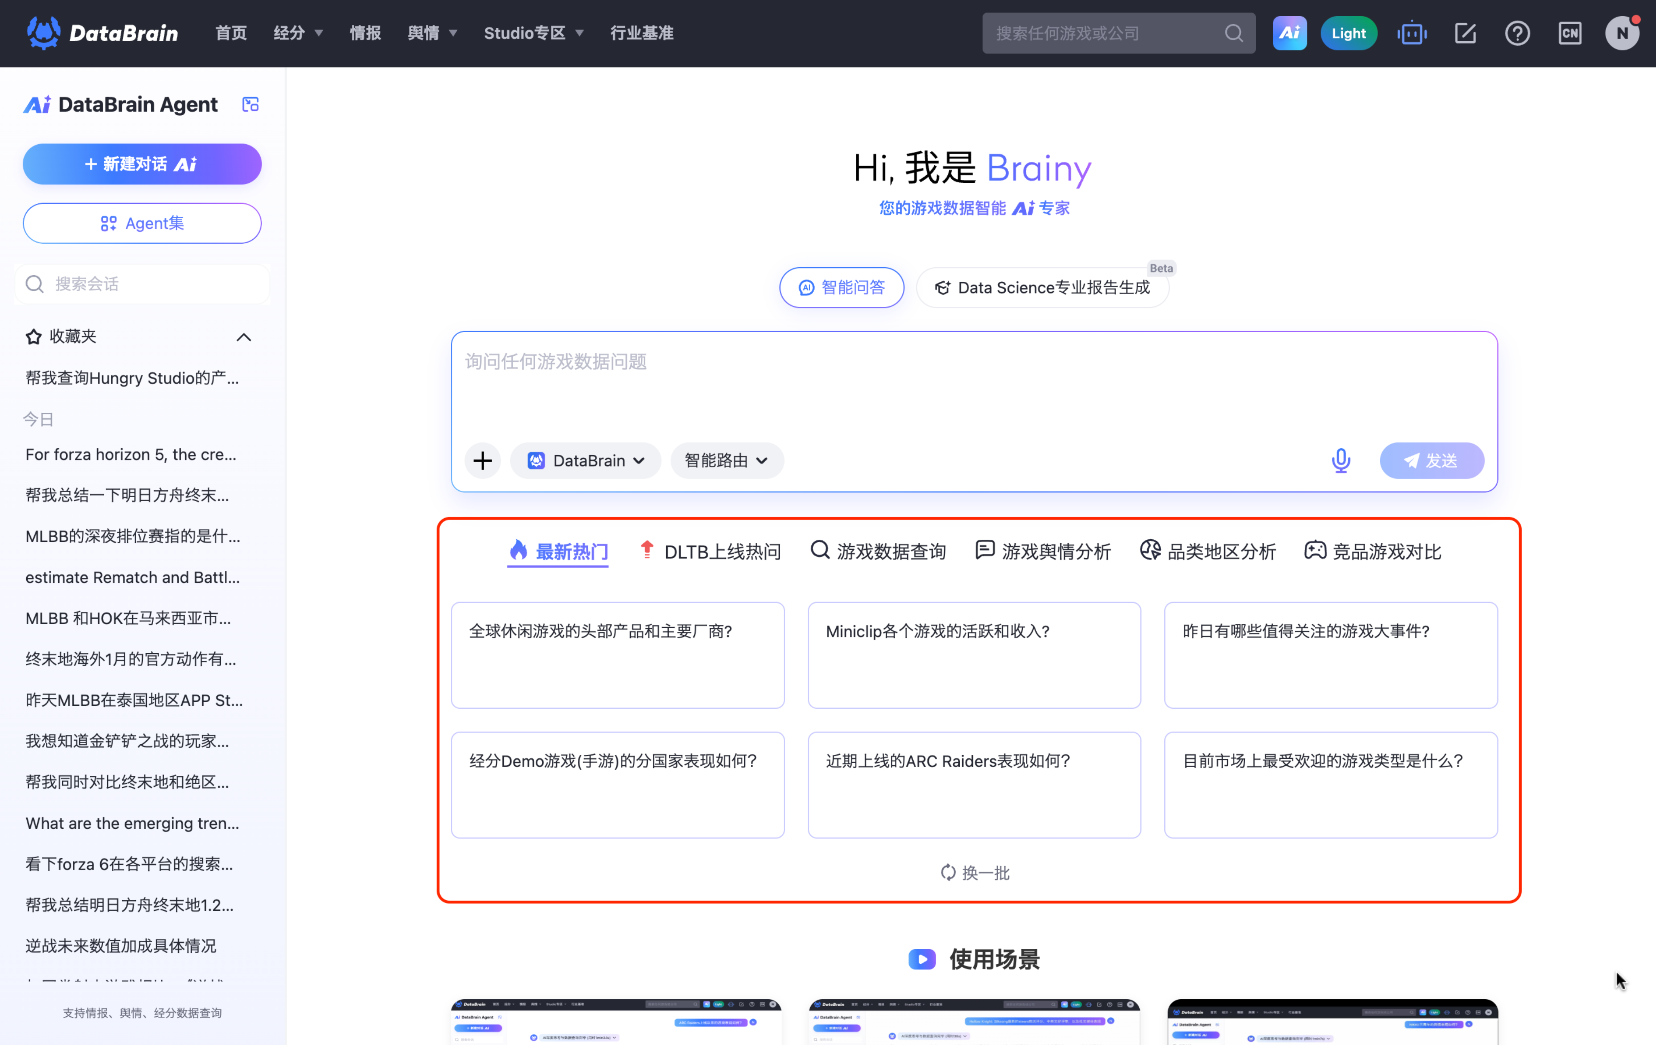Screen dimensions: 1656x1045
Task: Click the play icon beside 使用场景
Action: tap(921, 959)
